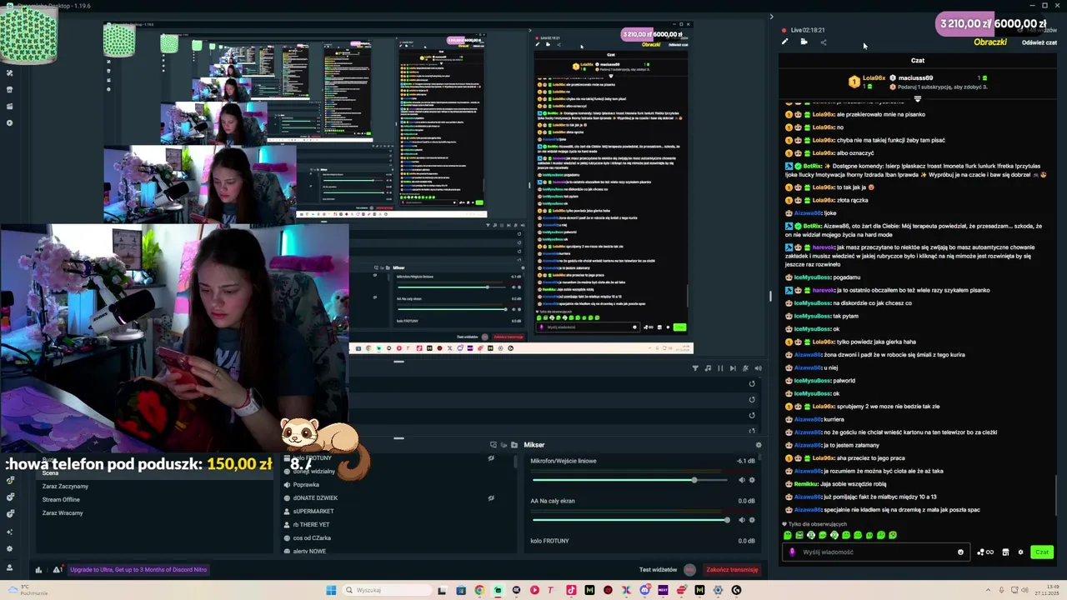Open Mikser settings gear icon
The image size is (1067, 600).
758,445
